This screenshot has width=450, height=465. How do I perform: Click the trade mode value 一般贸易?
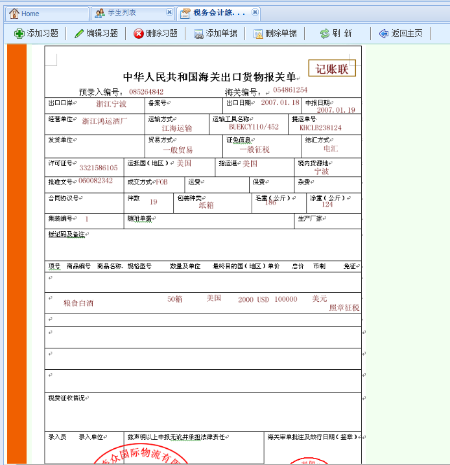[x=178, y=150]
